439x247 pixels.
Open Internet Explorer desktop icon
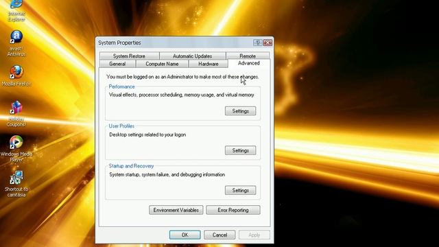(16, 11)
